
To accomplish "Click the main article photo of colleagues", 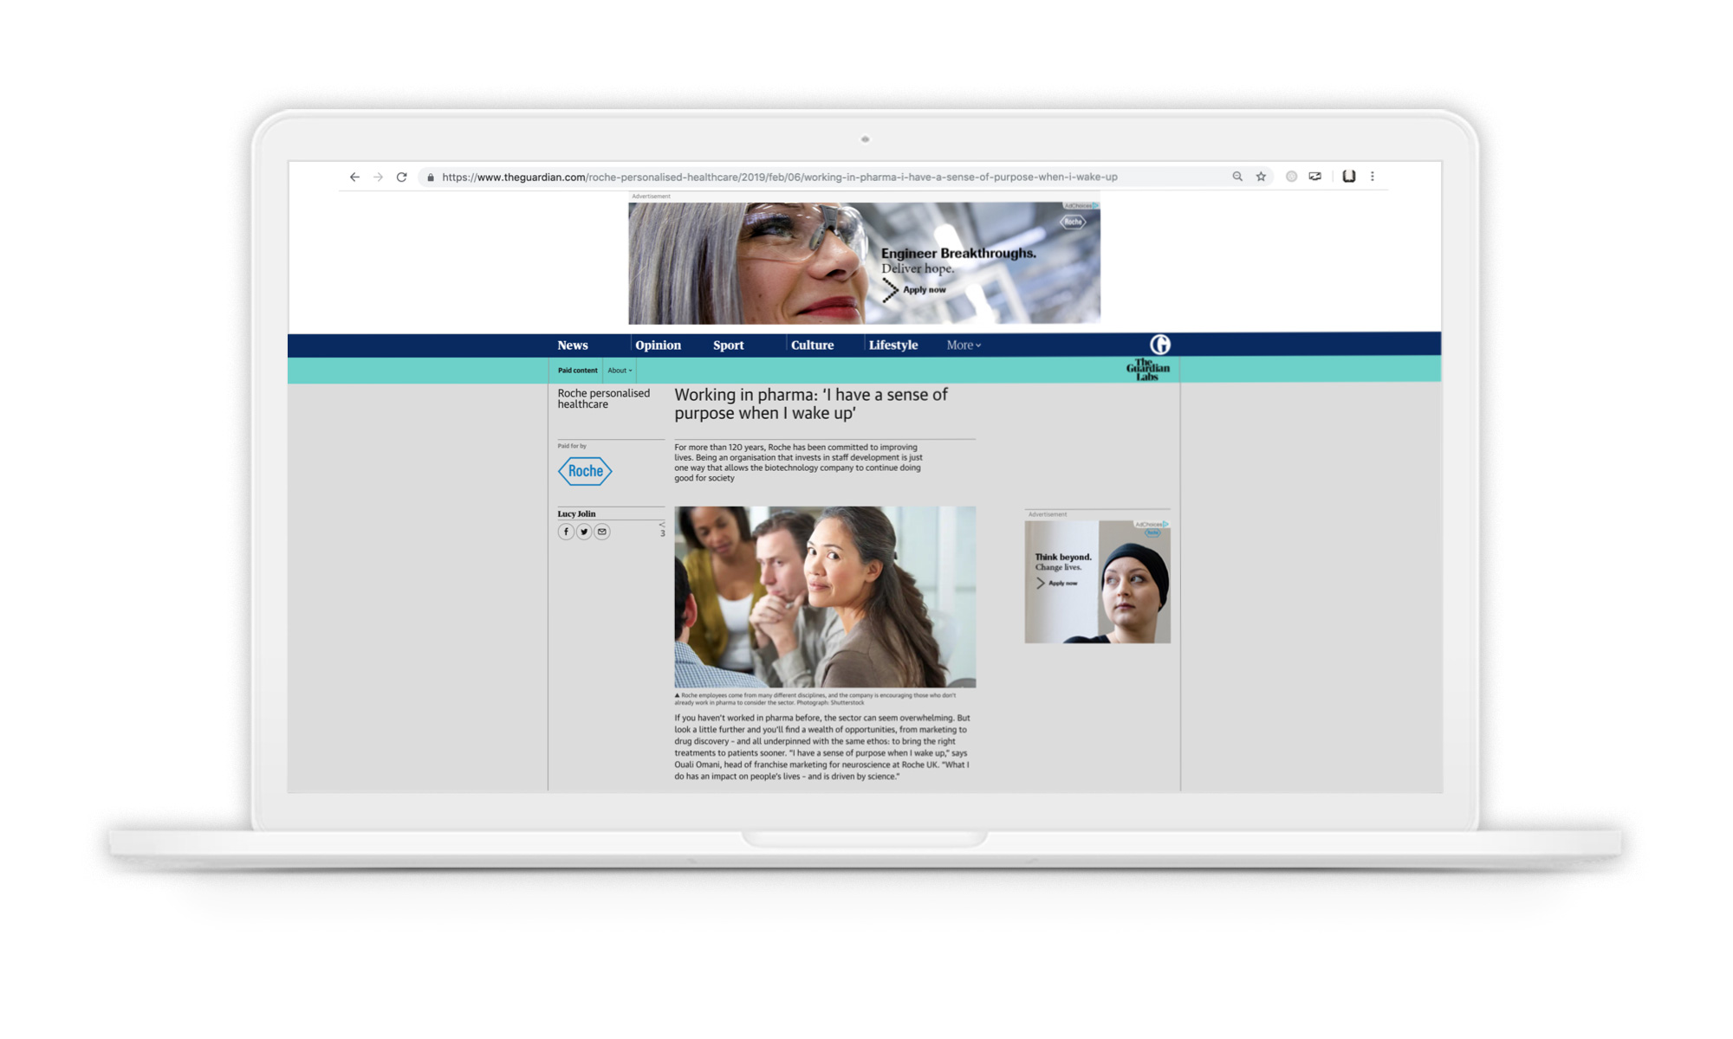I will 825,597.
